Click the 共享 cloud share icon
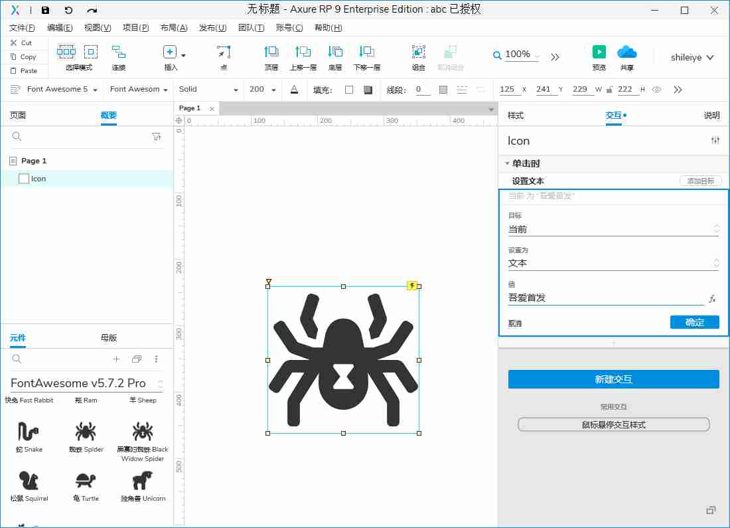This screenshot has width=730, height=528. tap(626, 51)
